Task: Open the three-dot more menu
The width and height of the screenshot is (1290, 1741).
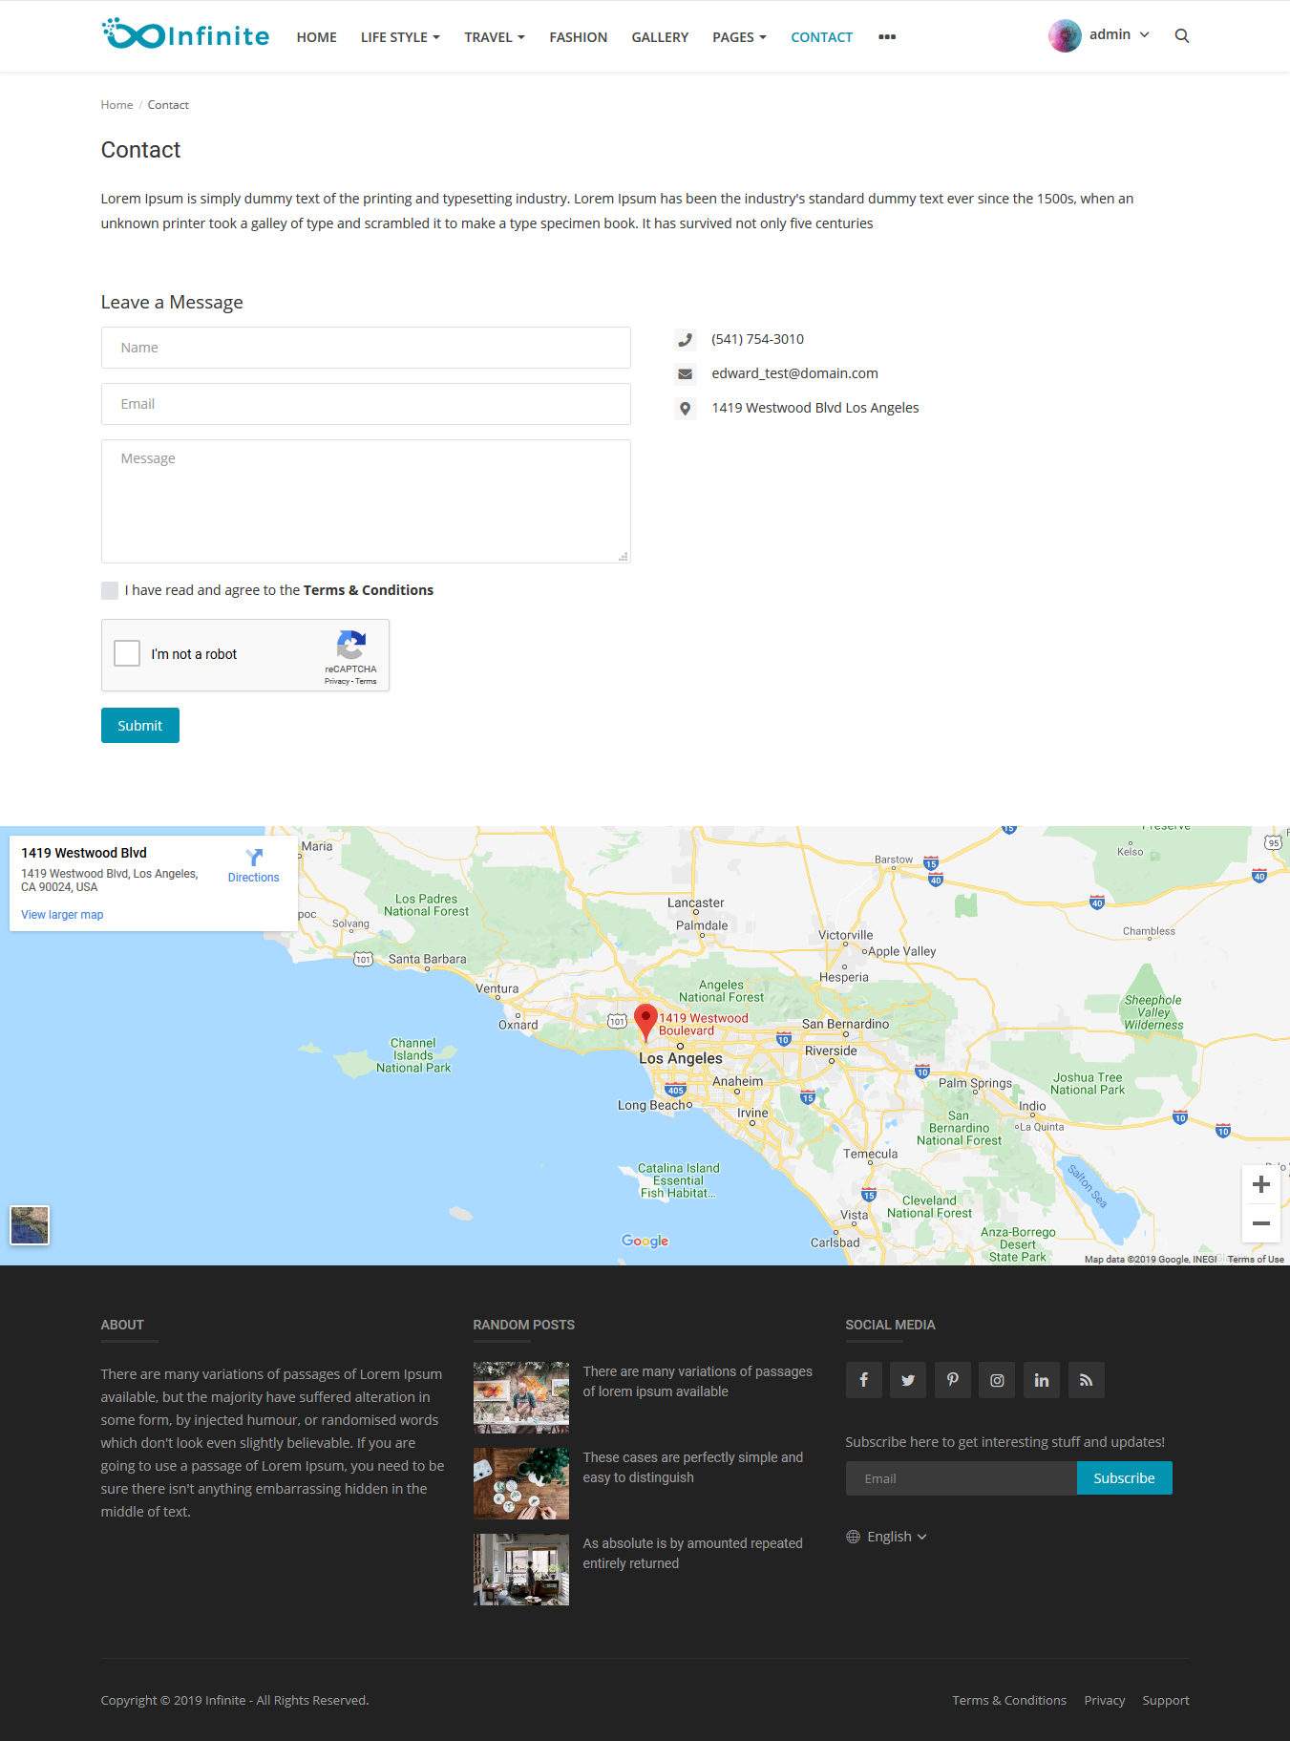Action: pos(887,37)
